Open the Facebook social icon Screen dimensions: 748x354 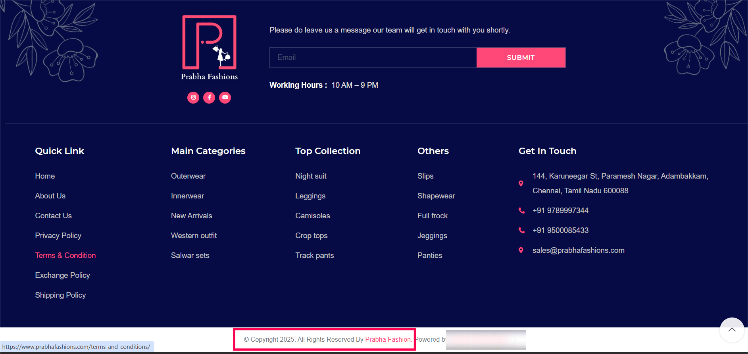point(209,97)
